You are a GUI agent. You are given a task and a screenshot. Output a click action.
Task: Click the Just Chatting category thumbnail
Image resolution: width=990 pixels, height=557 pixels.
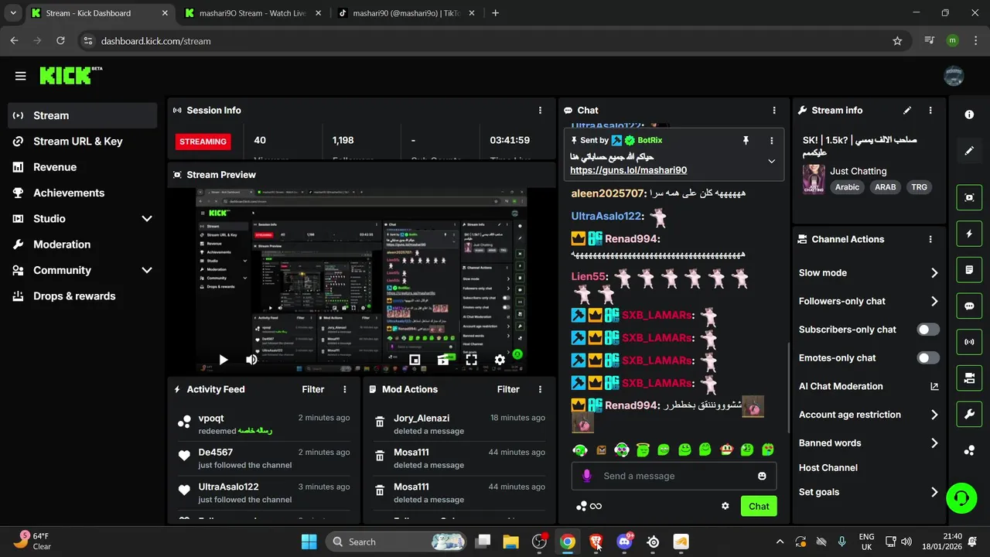point(814,179)
